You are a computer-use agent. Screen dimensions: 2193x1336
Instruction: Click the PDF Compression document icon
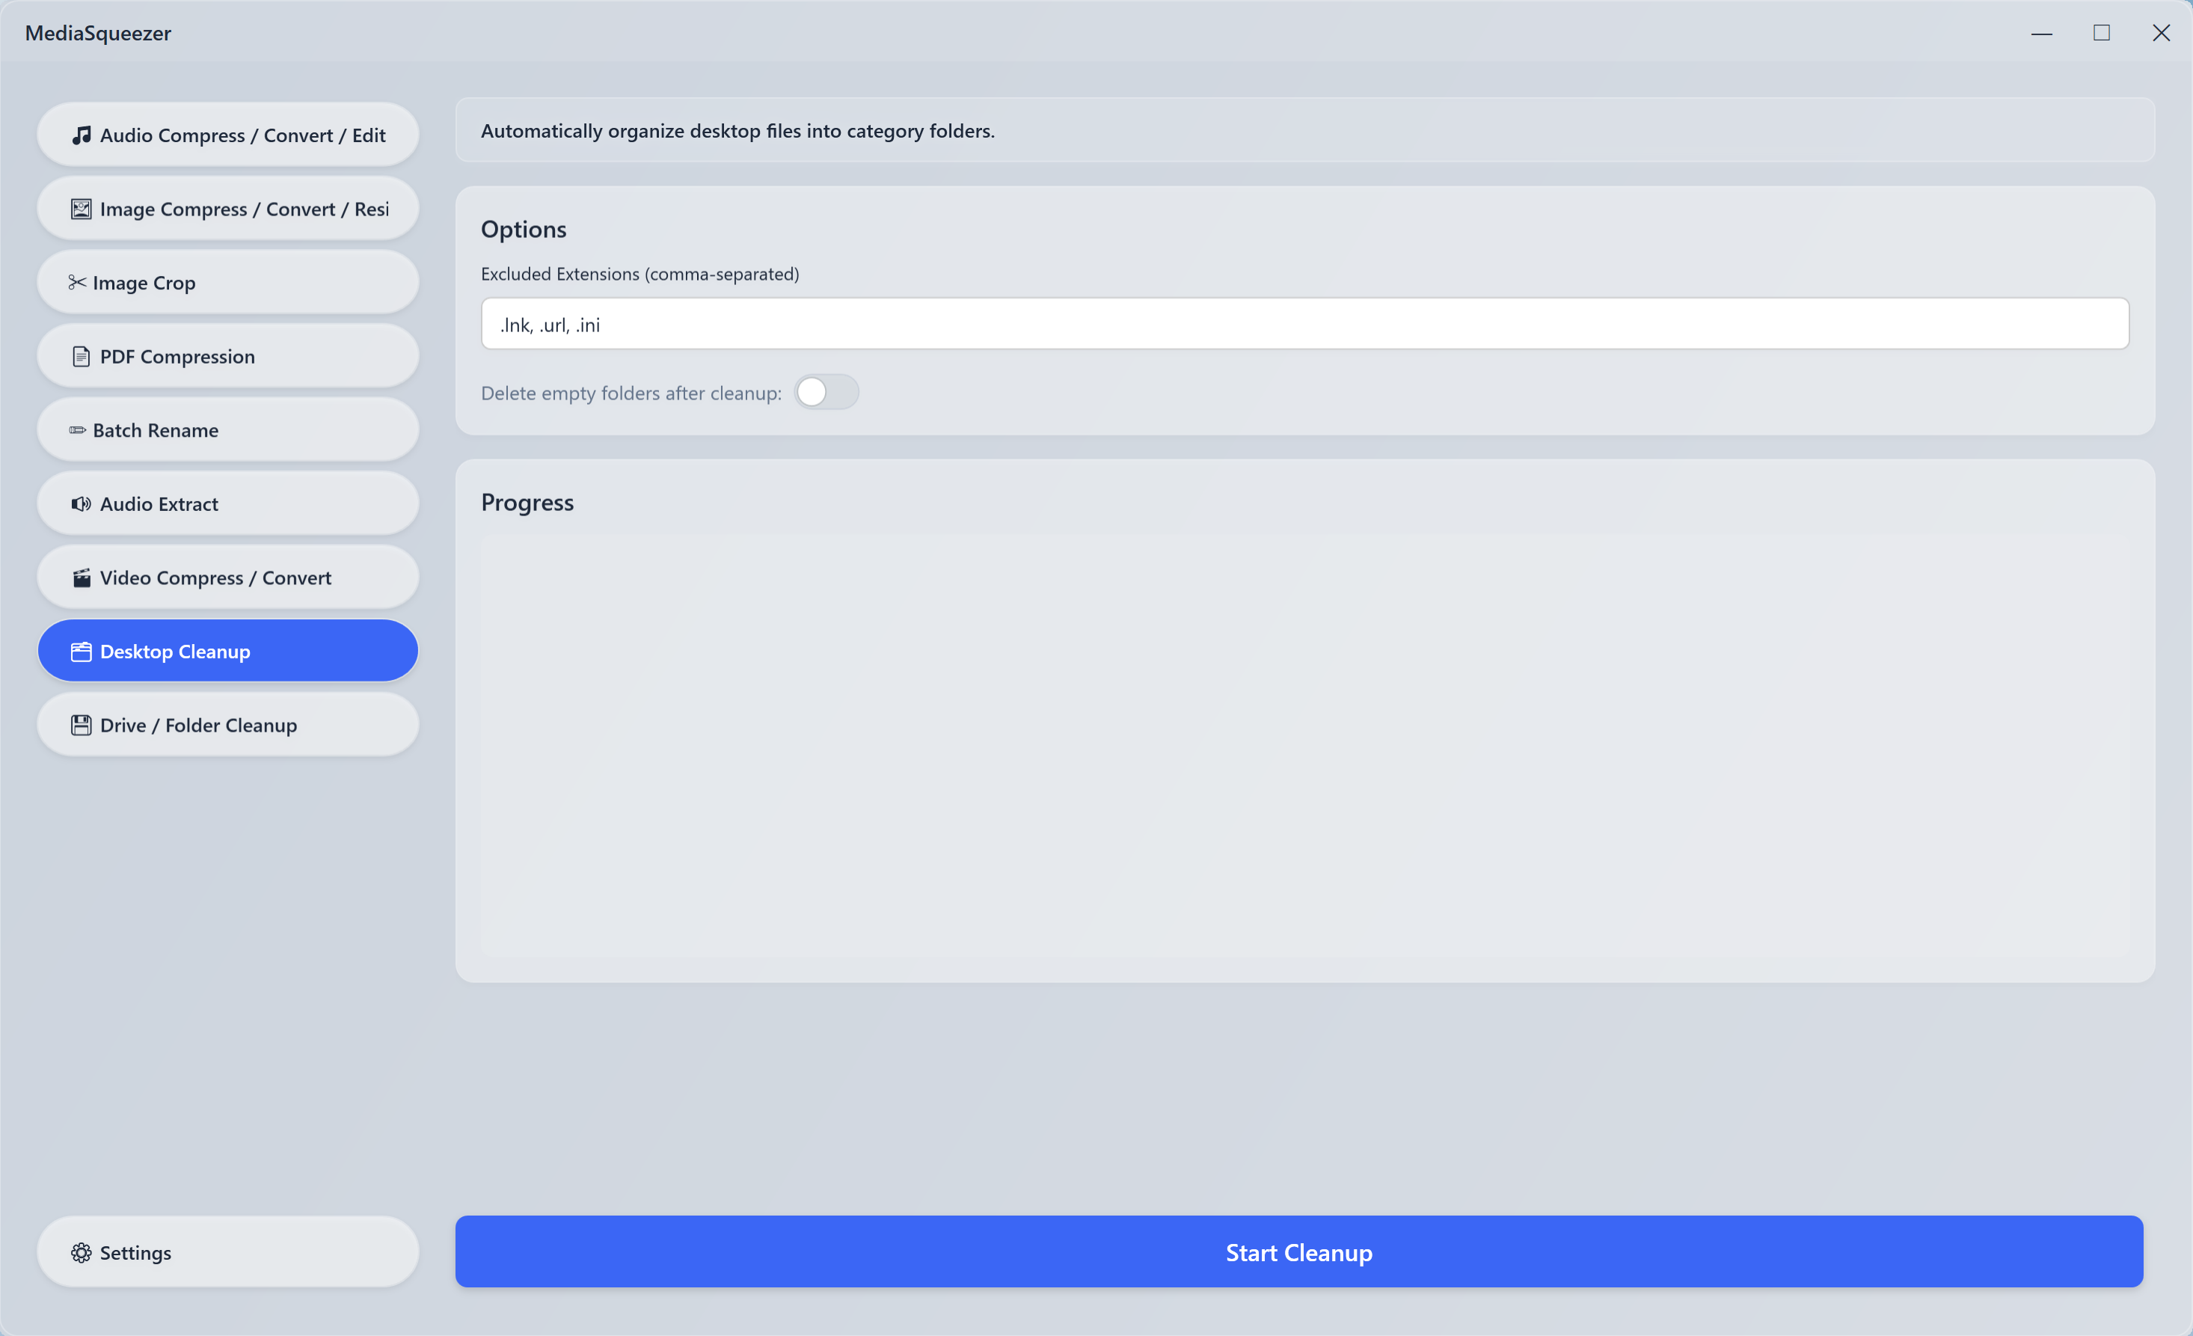(81, 357)
